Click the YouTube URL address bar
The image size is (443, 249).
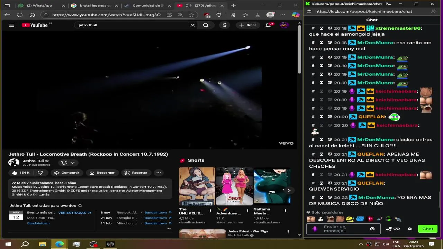[x=106, y=15]
